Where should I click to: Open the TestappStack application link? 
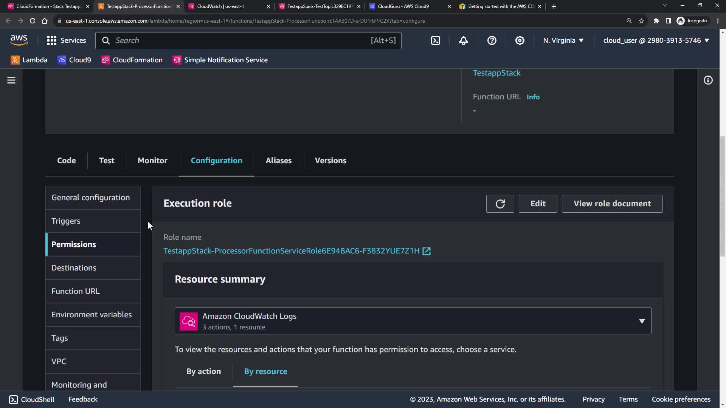click(496, 73)
